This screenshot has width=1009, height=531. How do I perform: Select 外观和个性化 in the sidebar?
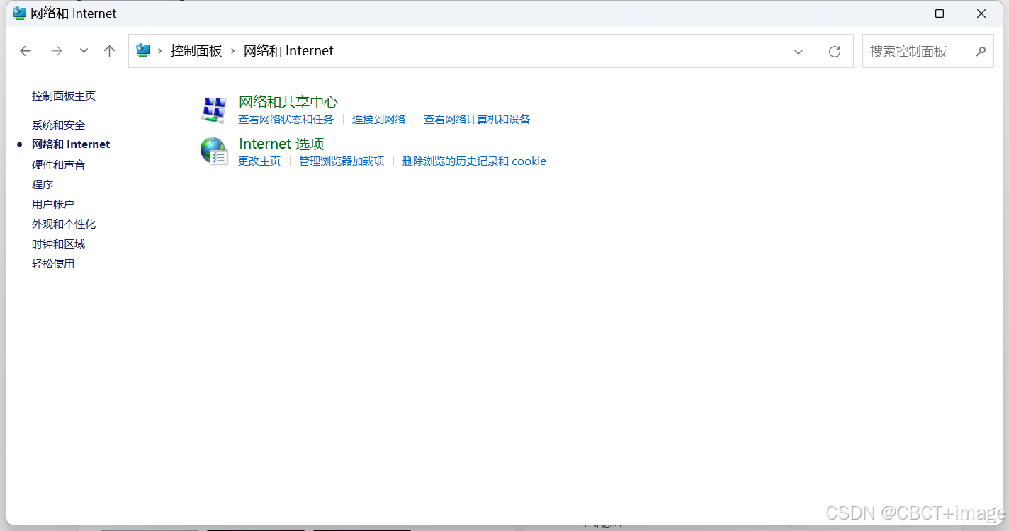[64, 224]
